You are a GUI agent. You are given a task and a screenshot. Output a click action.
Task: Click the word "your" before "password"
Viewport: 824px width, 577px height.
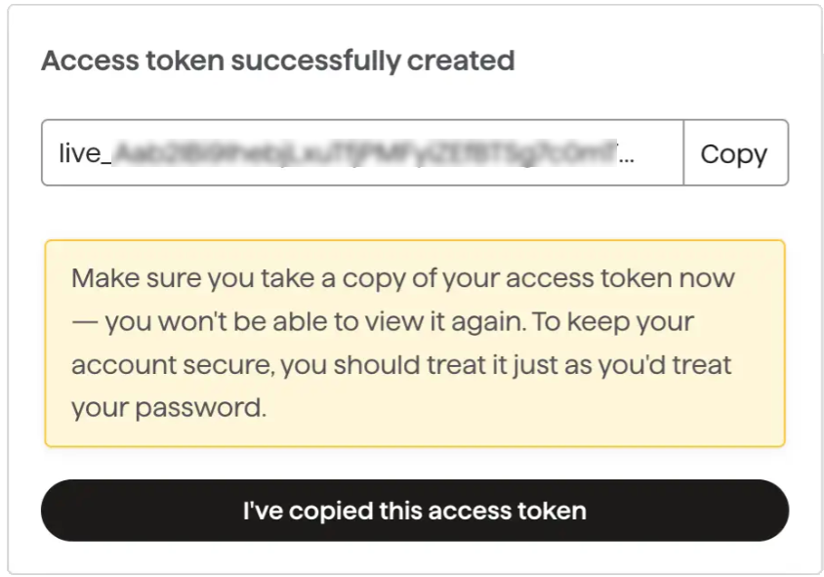pyautogui.click(x=98, y=408)
